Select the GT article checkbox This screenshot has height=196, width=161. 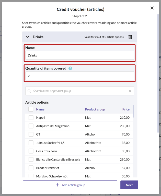click(x=31, y=134)
